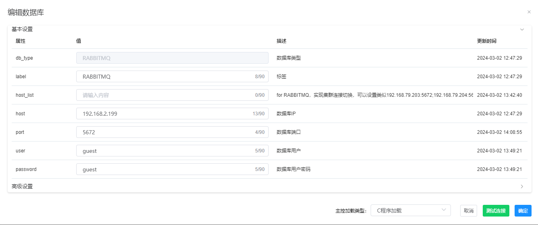Screen dimensions: 538x225
Task: Click the 更新时间 column header
Action: coord(486,41)
